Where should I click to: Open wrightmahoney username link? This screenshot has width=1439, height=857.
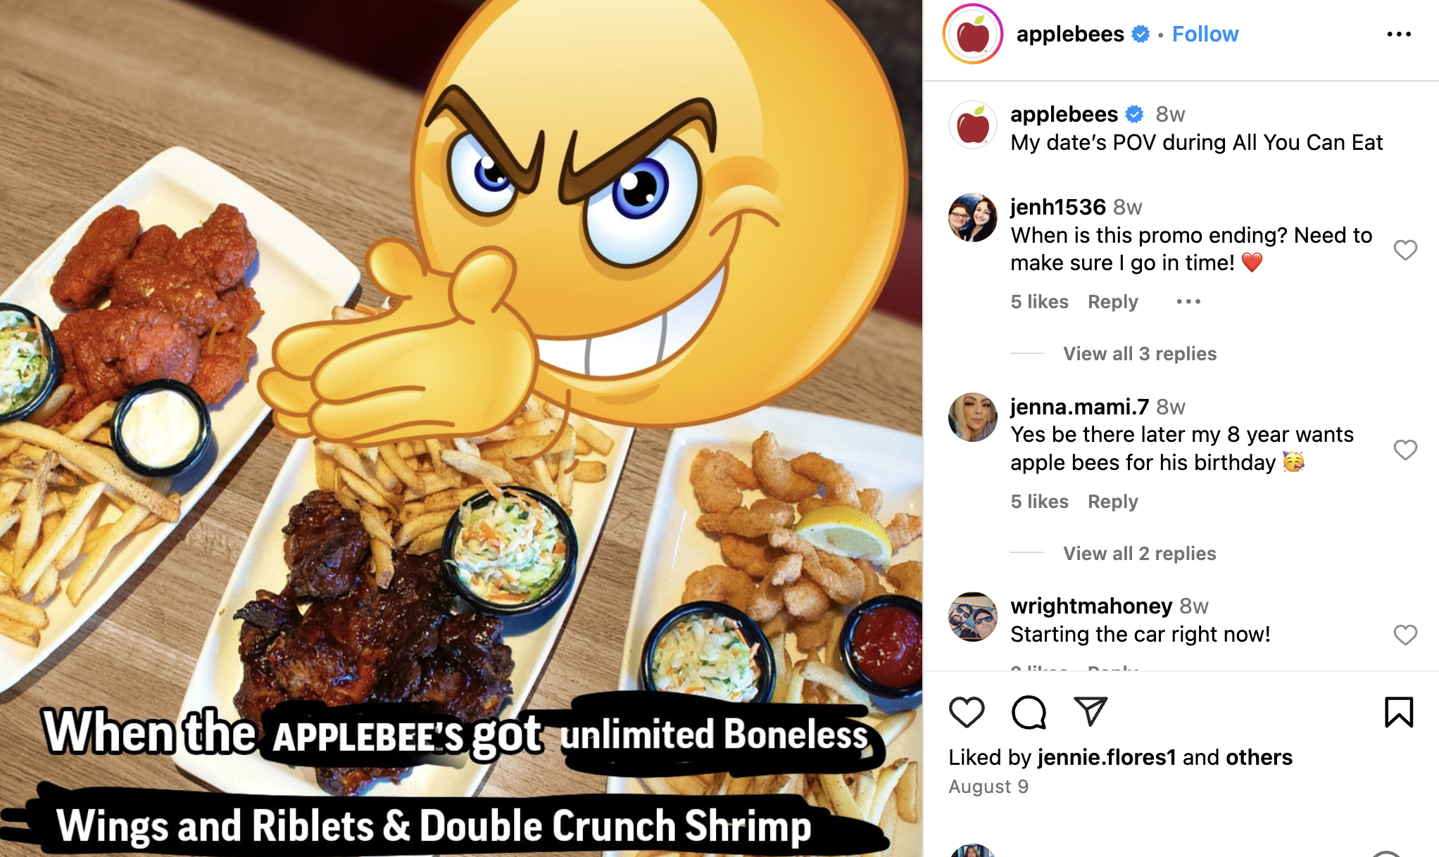[x=1091, y=606]
